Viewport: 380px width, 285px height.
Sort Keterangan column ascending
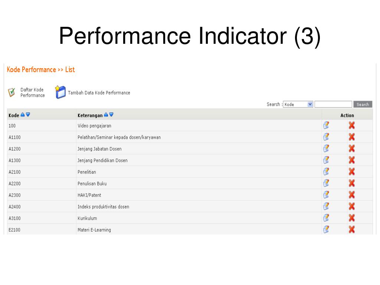(x=106, y=115)
